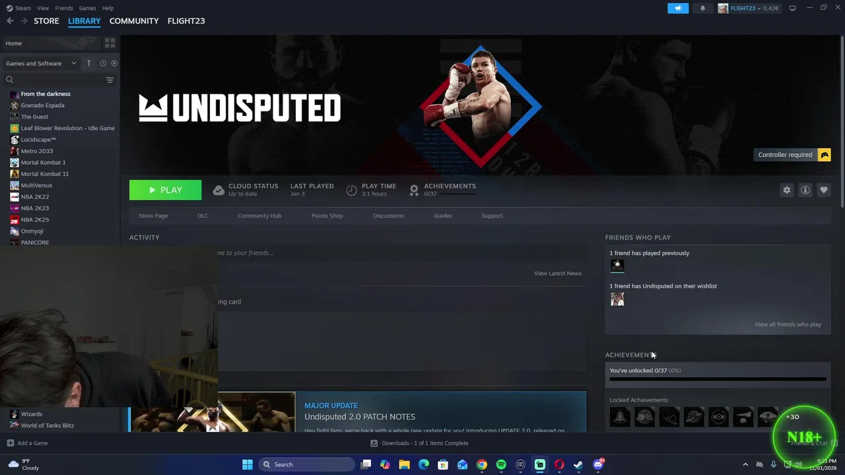The image size is (845, 475).
Task: Click the recent activity clock icon
Action: point(103,63)
